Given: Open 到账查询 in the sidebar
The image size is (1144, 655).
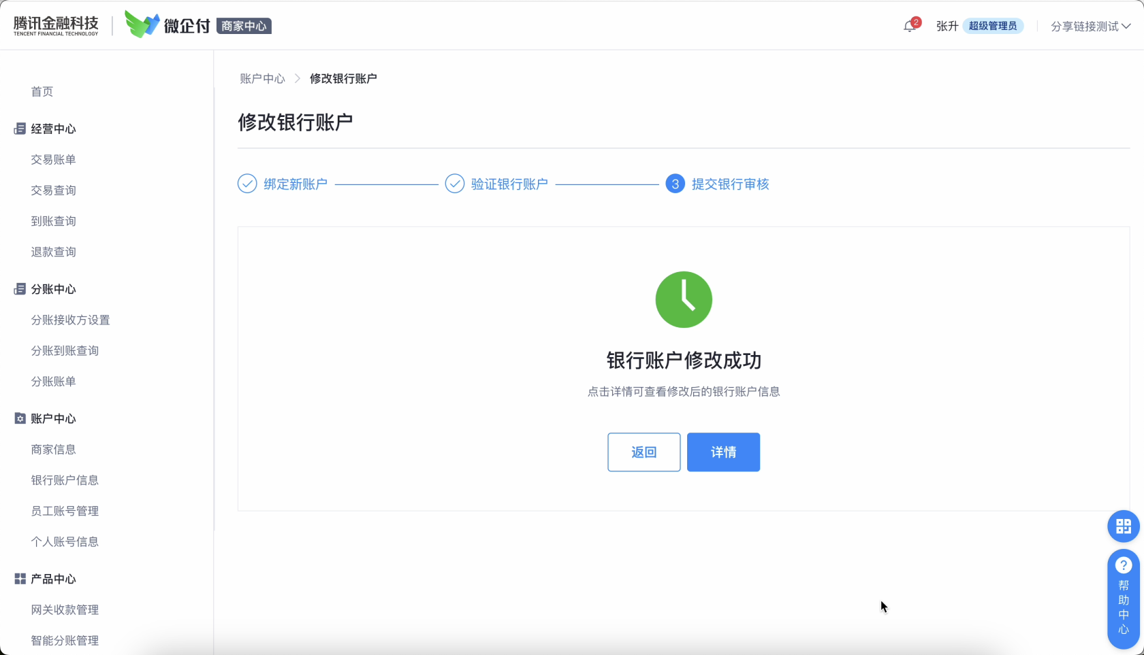Looking at the screenshot, I should (53, 220).
